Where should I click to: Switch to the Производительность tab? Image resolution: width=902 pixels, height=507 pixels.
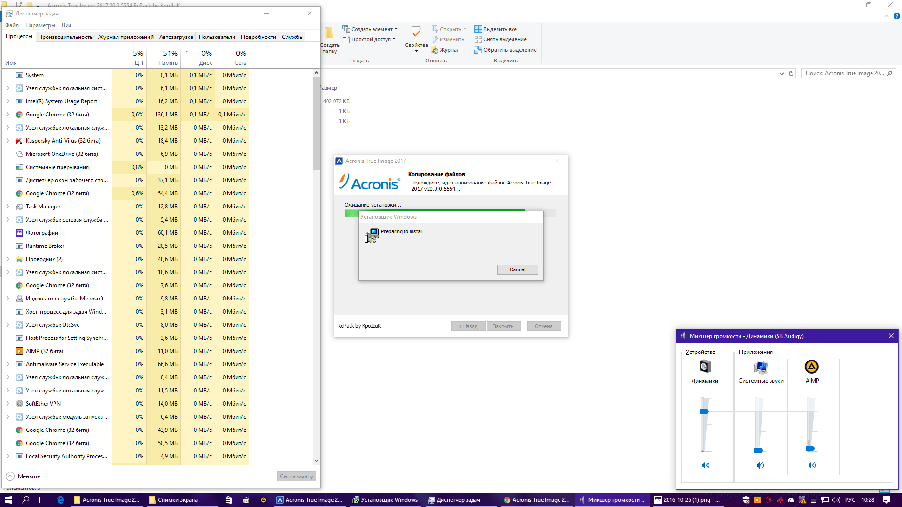65,37
